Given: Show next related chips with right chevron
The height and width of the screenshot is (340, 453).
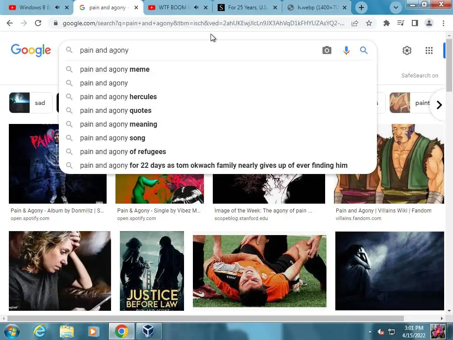Looking at the screenshot, I should pos(439,104).
